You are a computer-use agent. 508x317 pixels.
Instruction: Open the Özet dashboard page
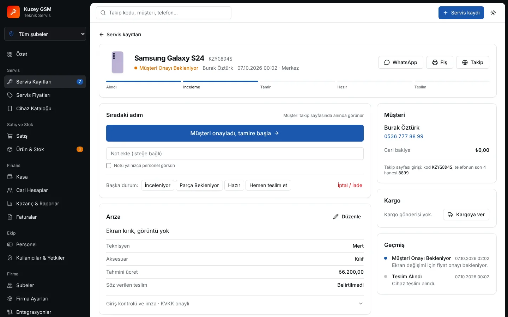click(45, 54)
